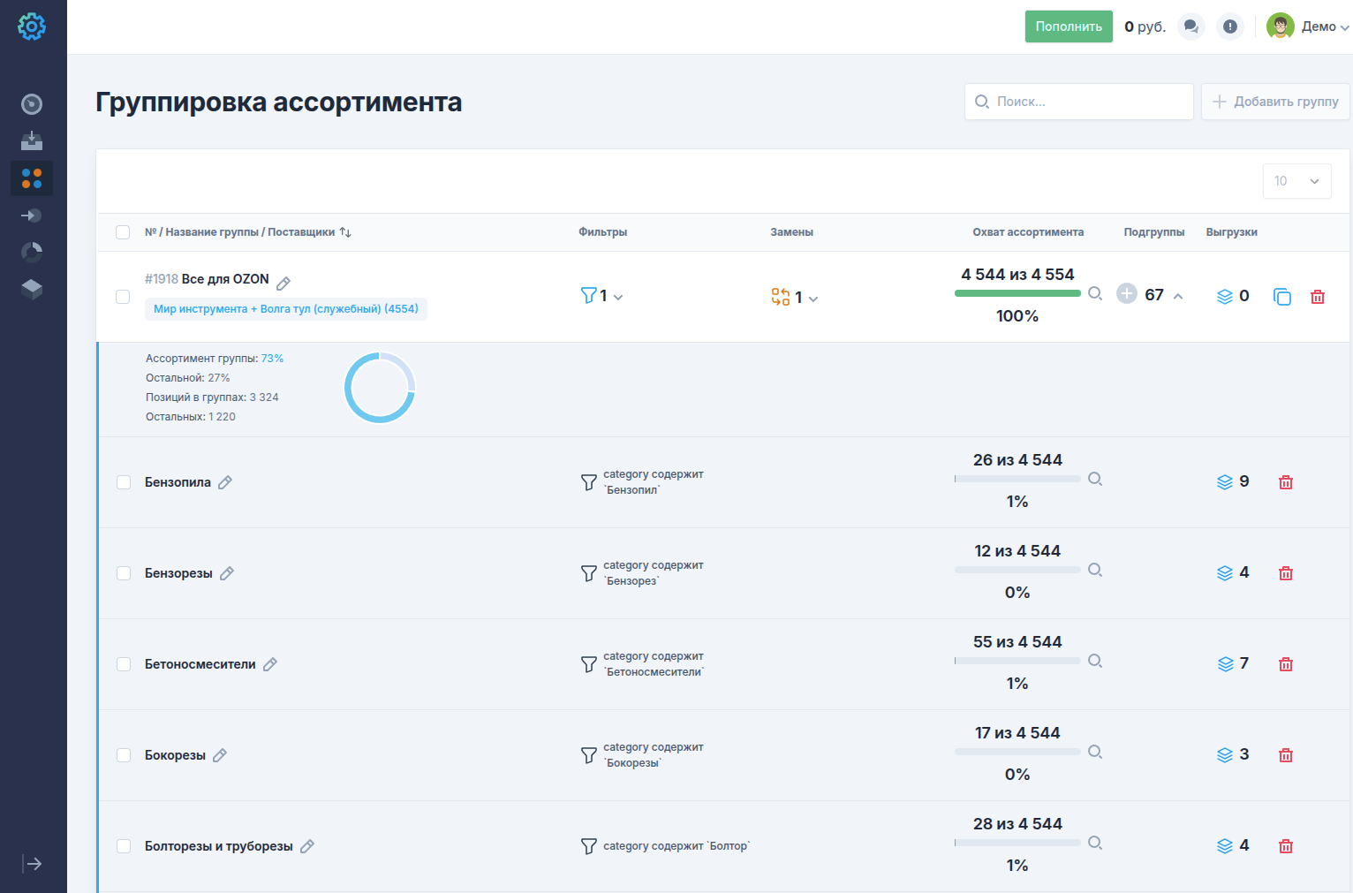Open the grouping section in the sidebar

(x=32, y=178)
